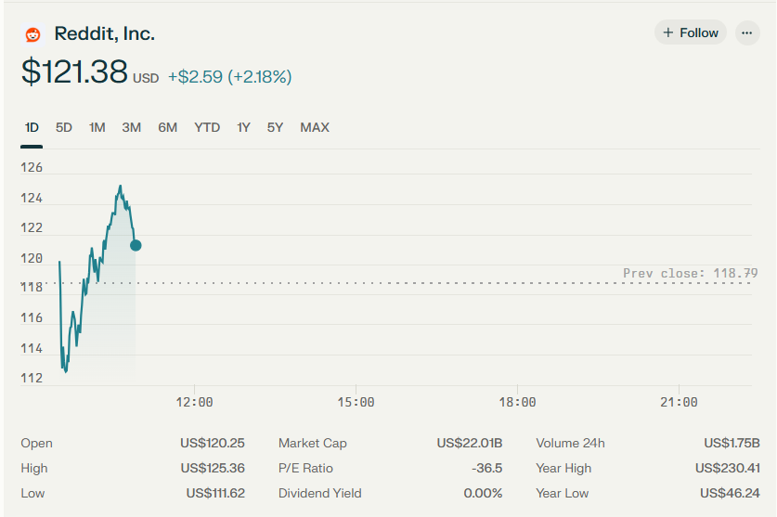Show the 6M chart range
The image size is (777, 517).
click(x=168, y=128)
